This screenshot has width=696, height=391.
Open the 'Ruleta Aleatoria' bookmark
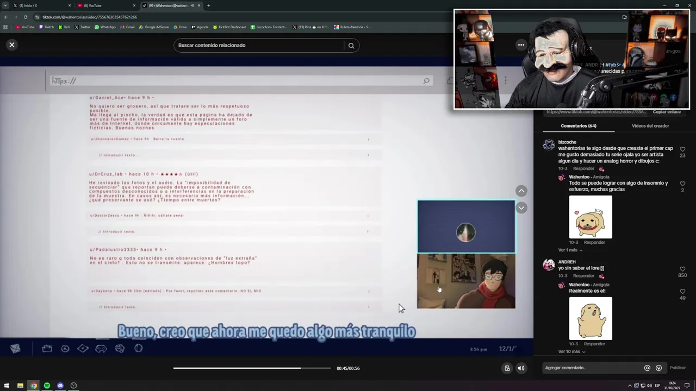click(352, 27)
